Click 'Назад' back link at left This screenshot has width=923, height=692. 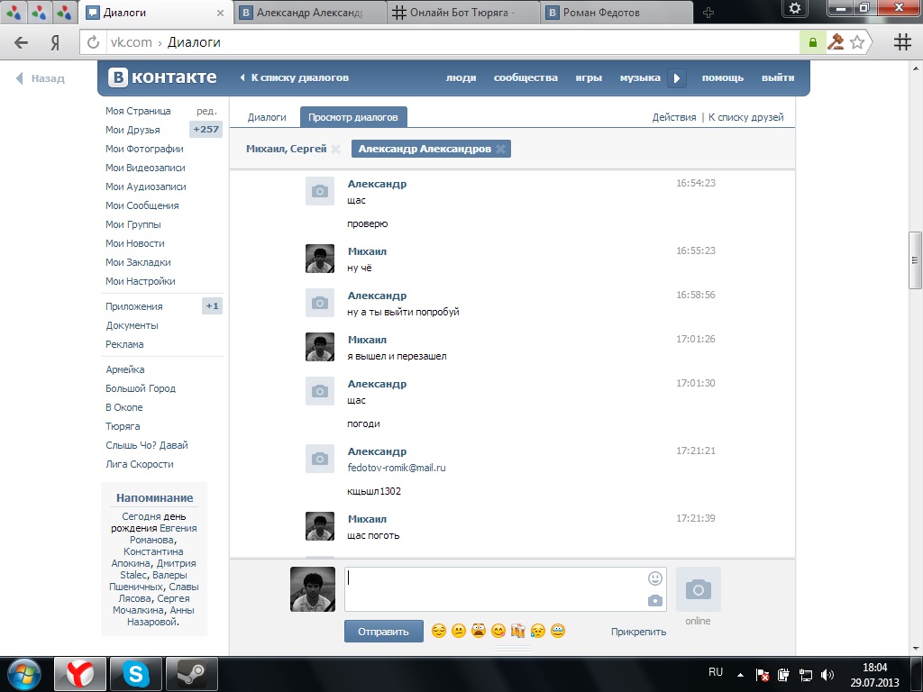41,78
